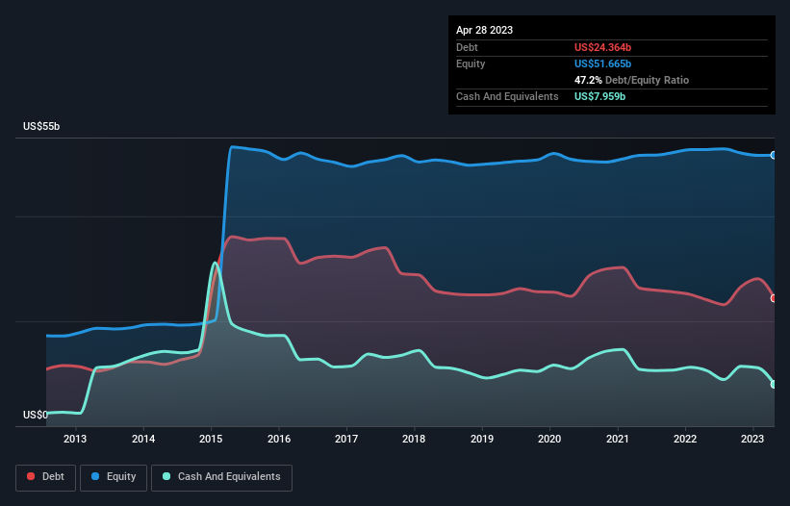Click the 2013 x-axis label
Screen dimensions: 790x506
point(75,439)
